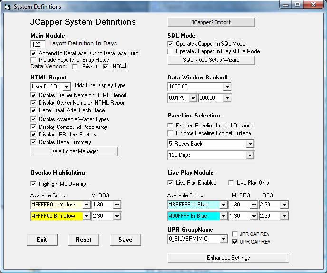Expand the 120 Days paceline dropdown
Image resolution: width=327 pixels, height=273 pixels.
pos(250,155)
